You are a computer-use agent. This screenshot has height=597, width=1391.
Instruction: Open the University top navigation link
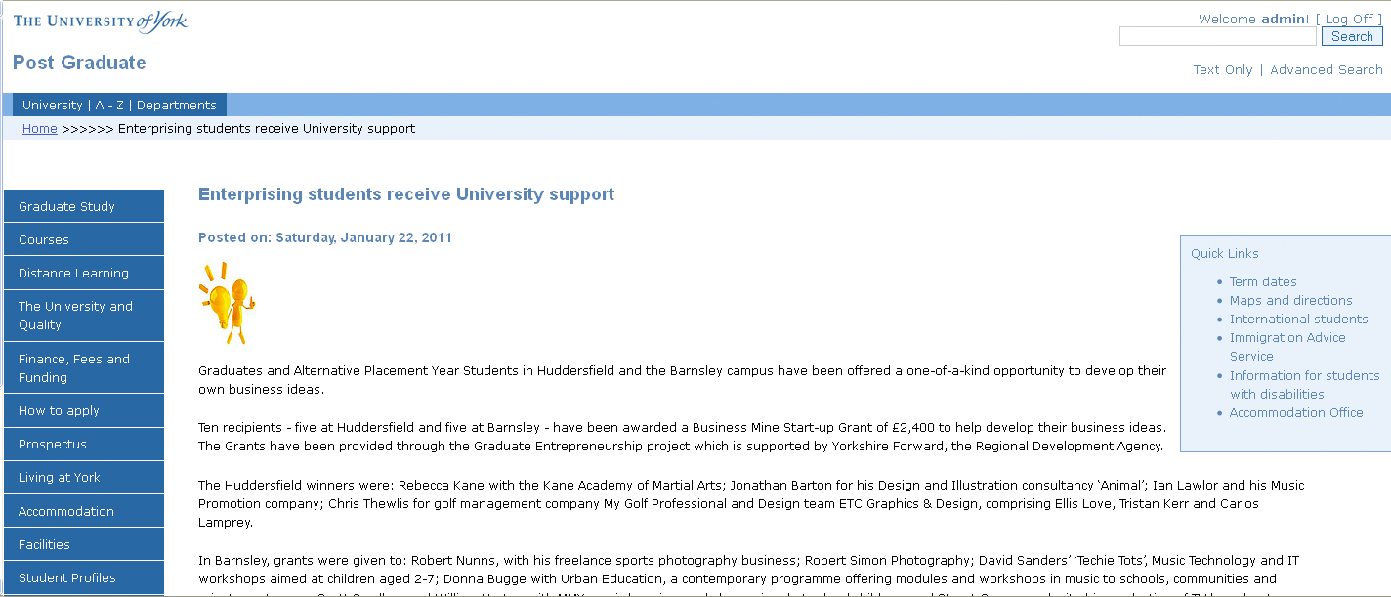click(53, 106)
